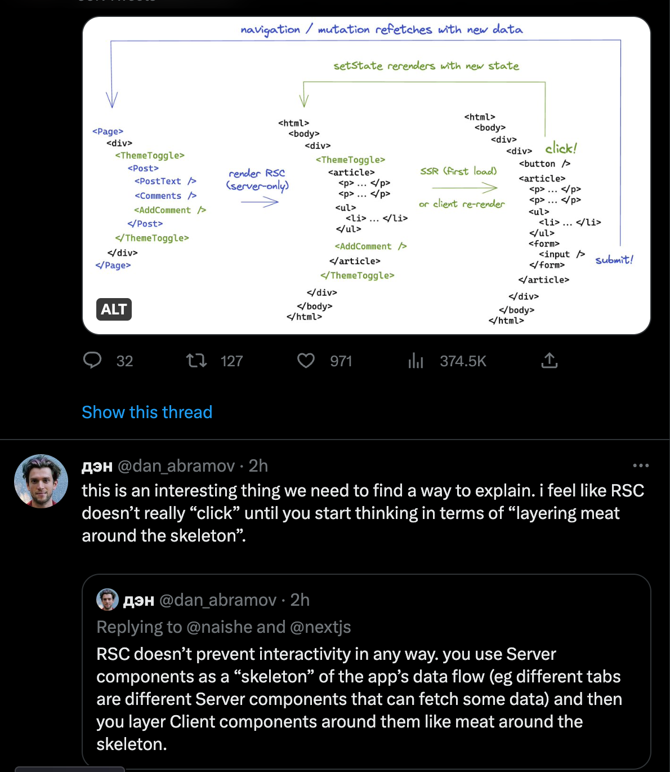Click the share upload icon
Screen dimensions: 670x772
point(549,360)
